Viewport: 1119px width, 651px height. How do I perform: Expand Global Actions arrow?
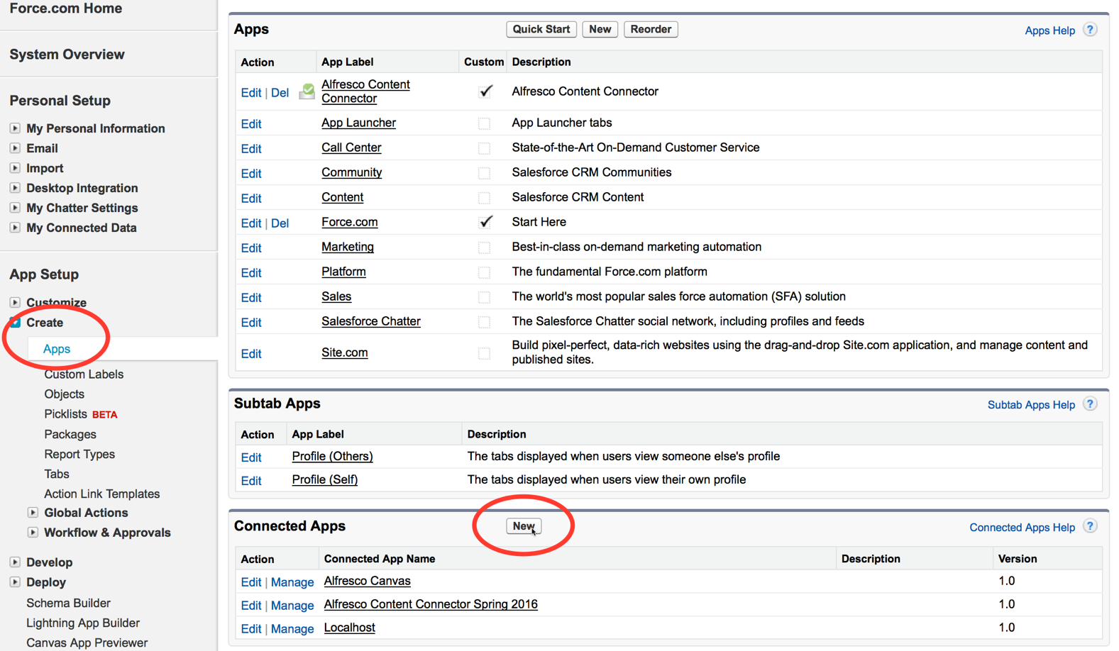[33, 512]
